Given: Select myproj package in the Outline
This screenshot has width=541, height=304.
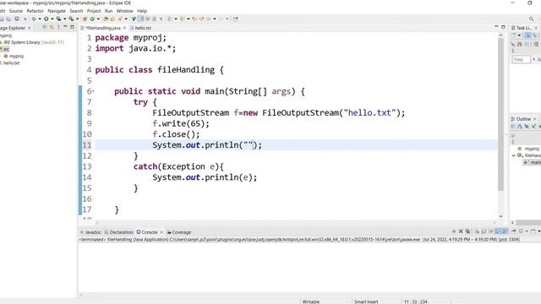Looking at the screenshot, I should click(532, 149).
